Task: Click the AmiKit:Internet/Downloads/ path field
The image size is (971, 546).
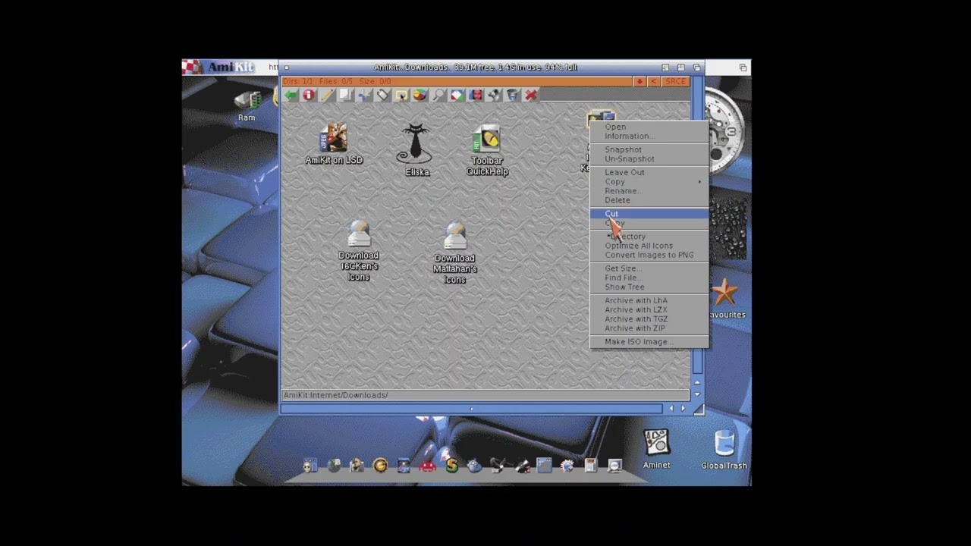Action: pyautogui.click(x=485, y=395)
